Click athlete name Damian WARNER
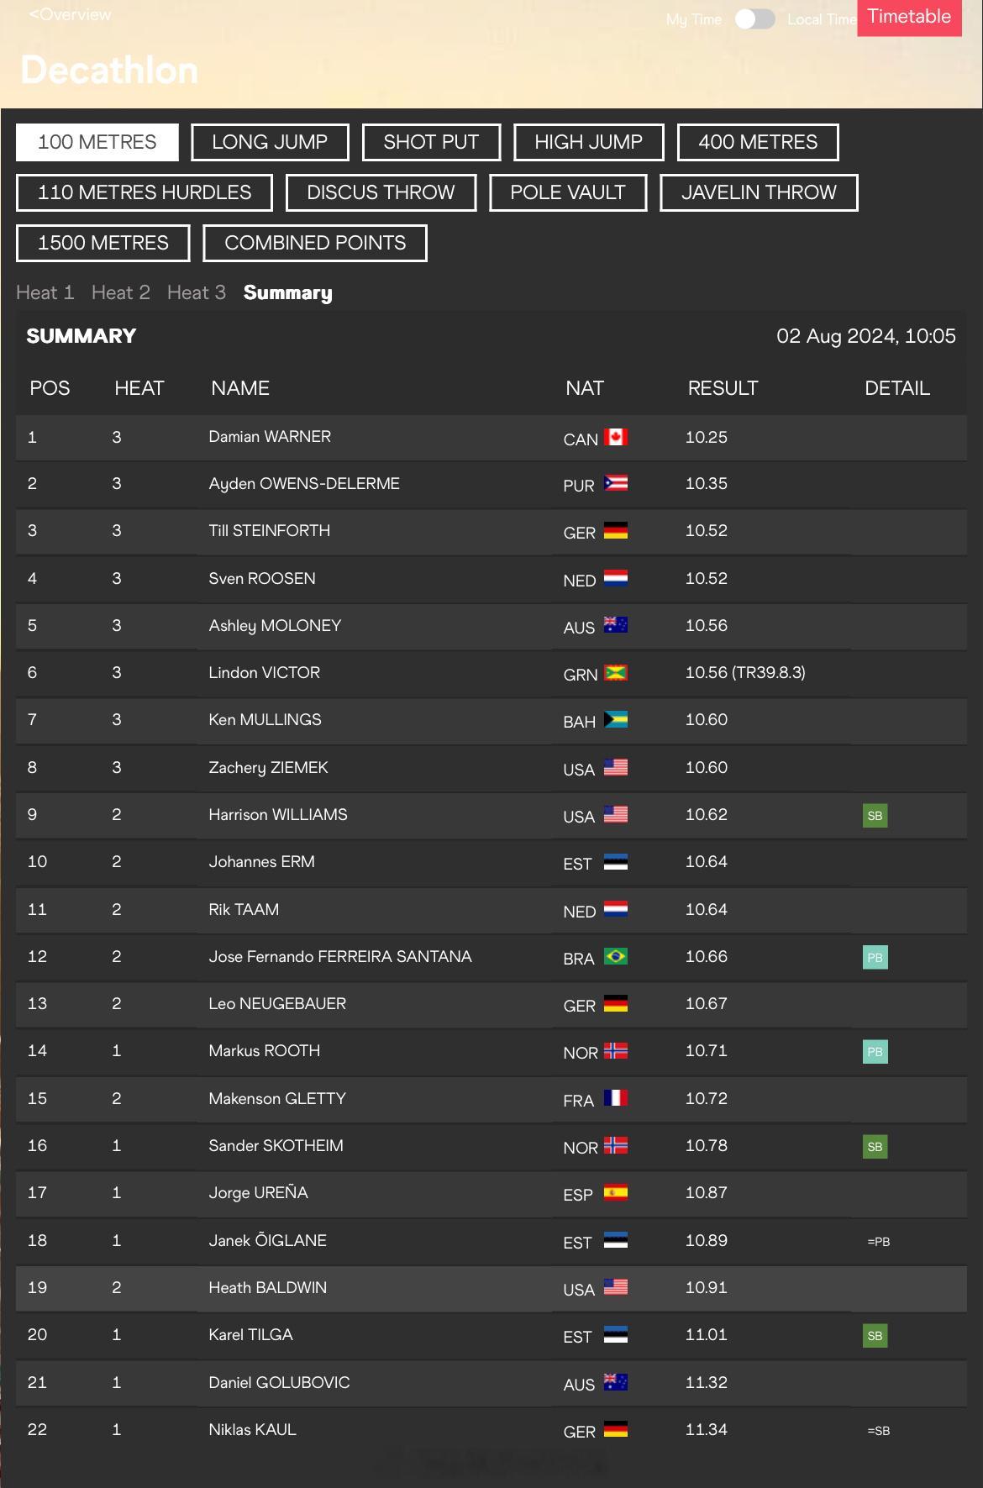Image resolution: width=983 pixels, height=1488 pixels. click(x=270, y=436)
